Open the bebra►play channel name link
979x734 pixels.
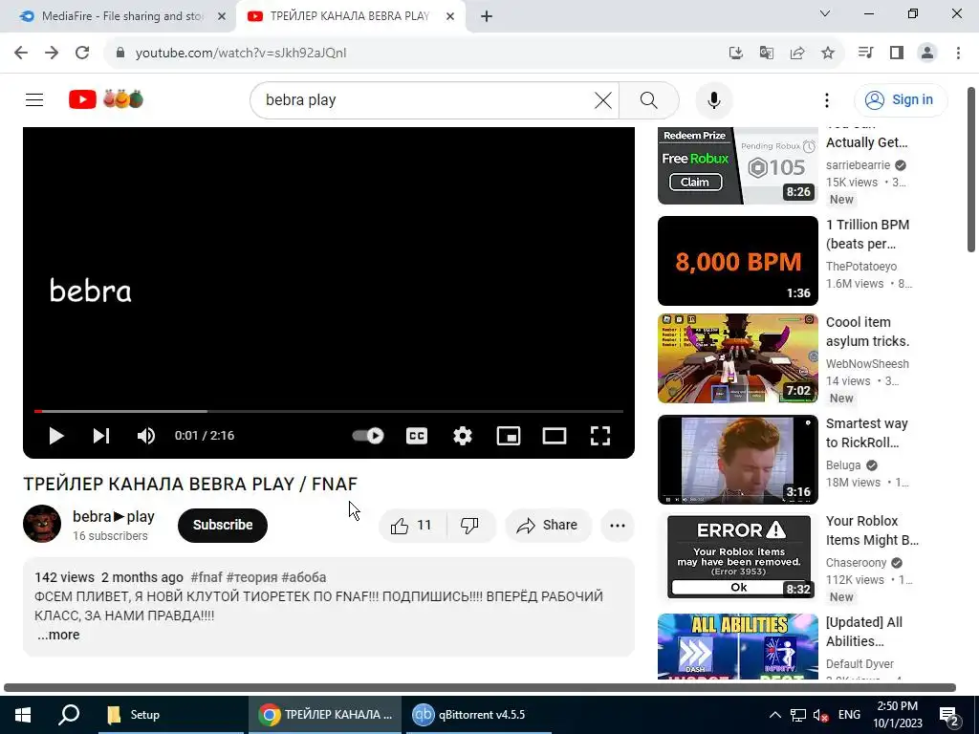[114, 517]
